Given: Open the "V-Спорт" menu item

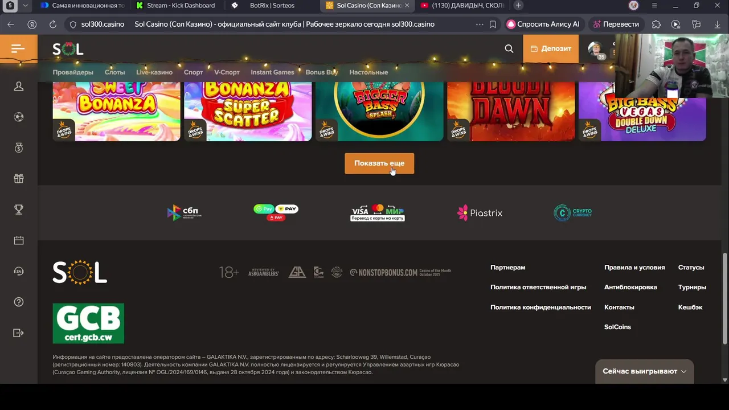Looking at the screenshot, I should pos(227,72).
